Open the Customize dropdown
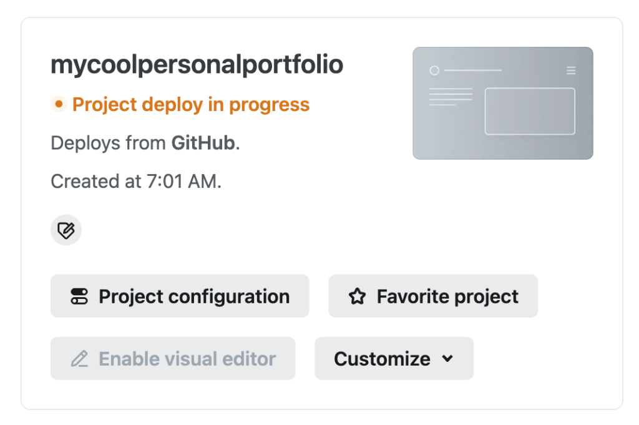639x425 pixels. click(394, 359)
